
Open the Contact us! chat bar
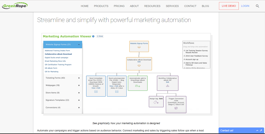point(242,130)
